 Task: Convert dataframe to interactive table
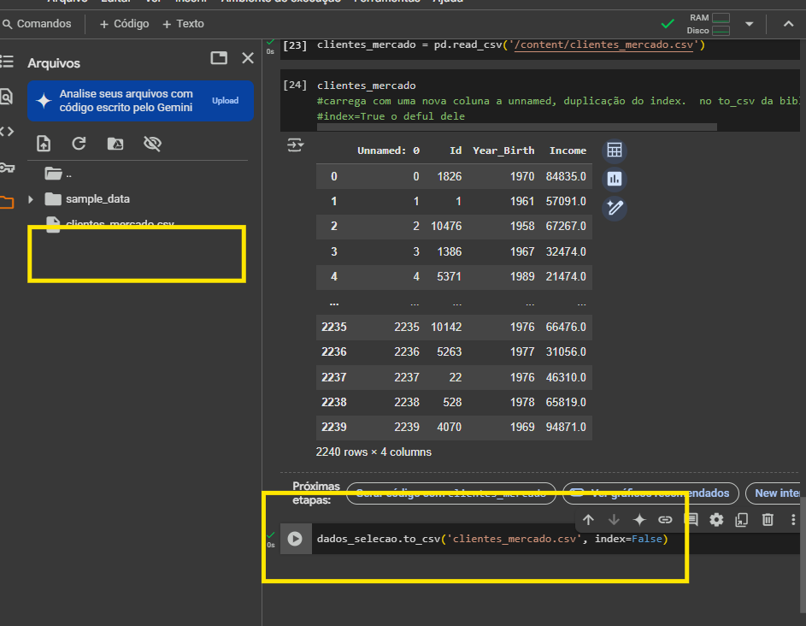tap(615, 151)
